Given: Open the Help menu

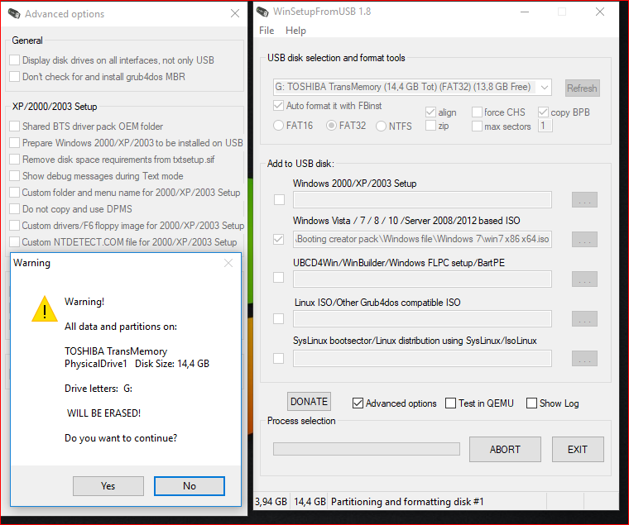Looking at the screenshot, I should (x=295, y=31).
